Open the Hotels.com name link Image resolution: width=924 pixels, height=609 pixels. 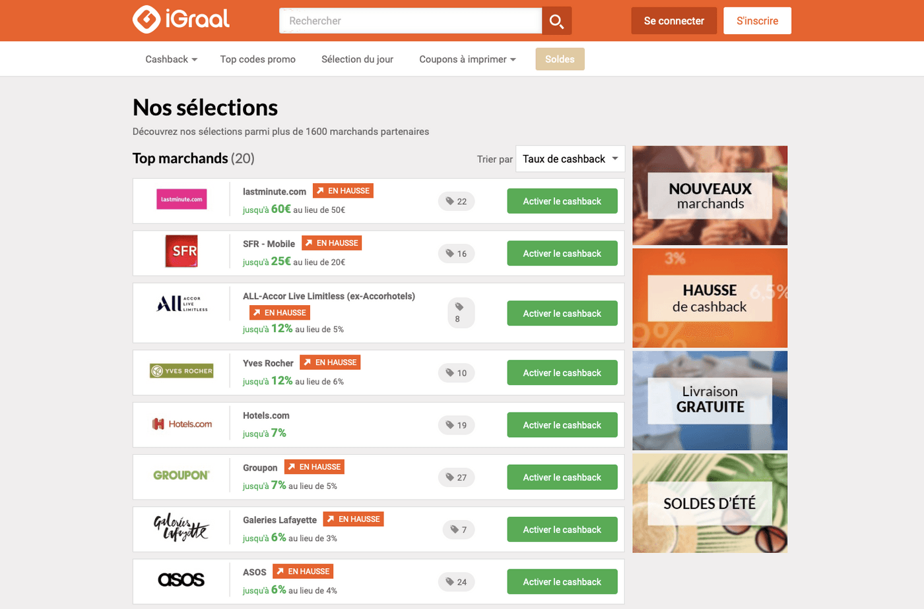[266, 416]
